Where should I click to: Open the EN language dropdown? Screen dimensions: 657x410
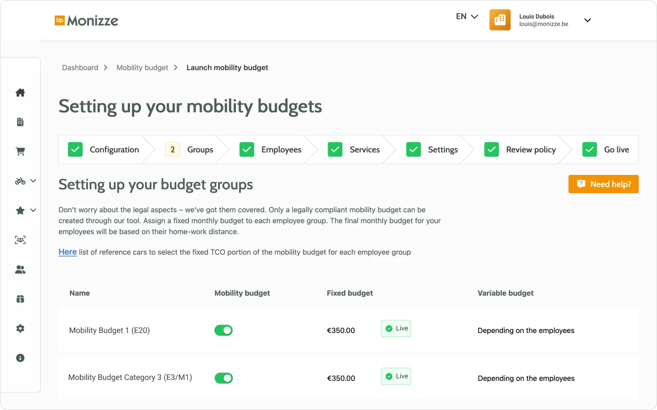466,16
